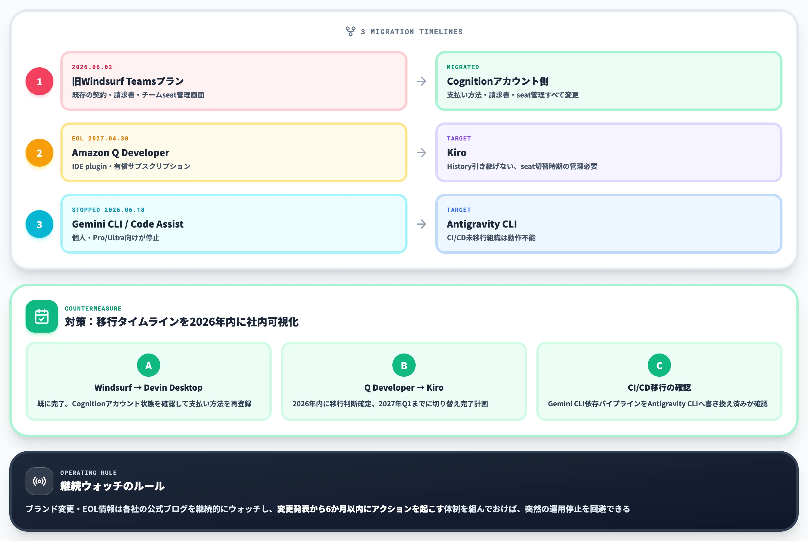Open the Amazon Q Developer card
The width and height of the screenshot is (808, 541).
(x=234, y=152)
